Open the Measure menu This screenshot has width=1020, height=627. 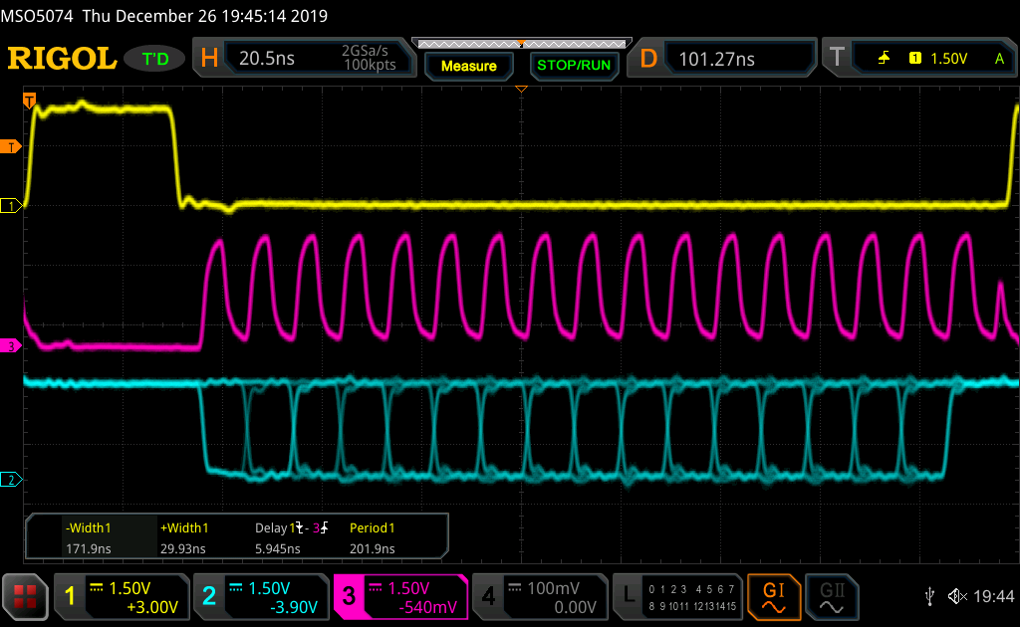[468, 66]
